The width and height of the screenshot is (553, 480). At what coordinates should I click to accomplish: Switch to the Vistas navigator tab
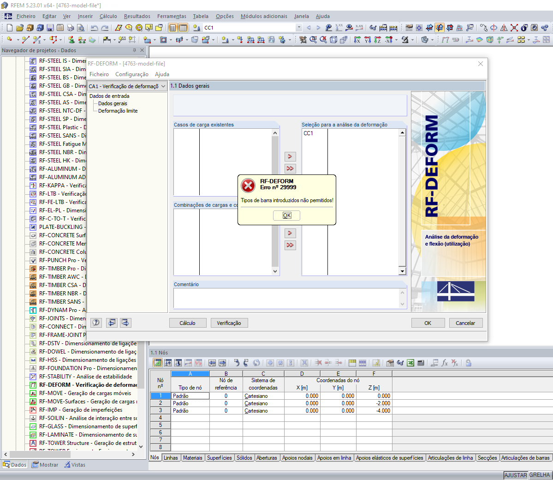coord(75,465)
